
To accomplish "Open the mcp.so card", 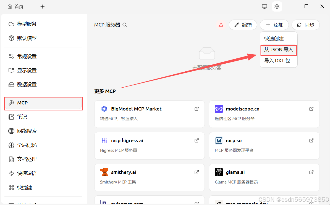I will click(x=264, y=146).
